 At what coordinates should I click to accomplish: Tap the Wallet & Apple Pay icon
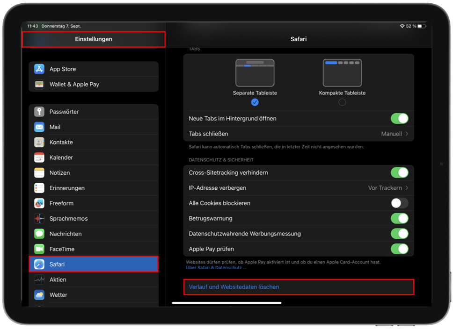coord(39,84)
